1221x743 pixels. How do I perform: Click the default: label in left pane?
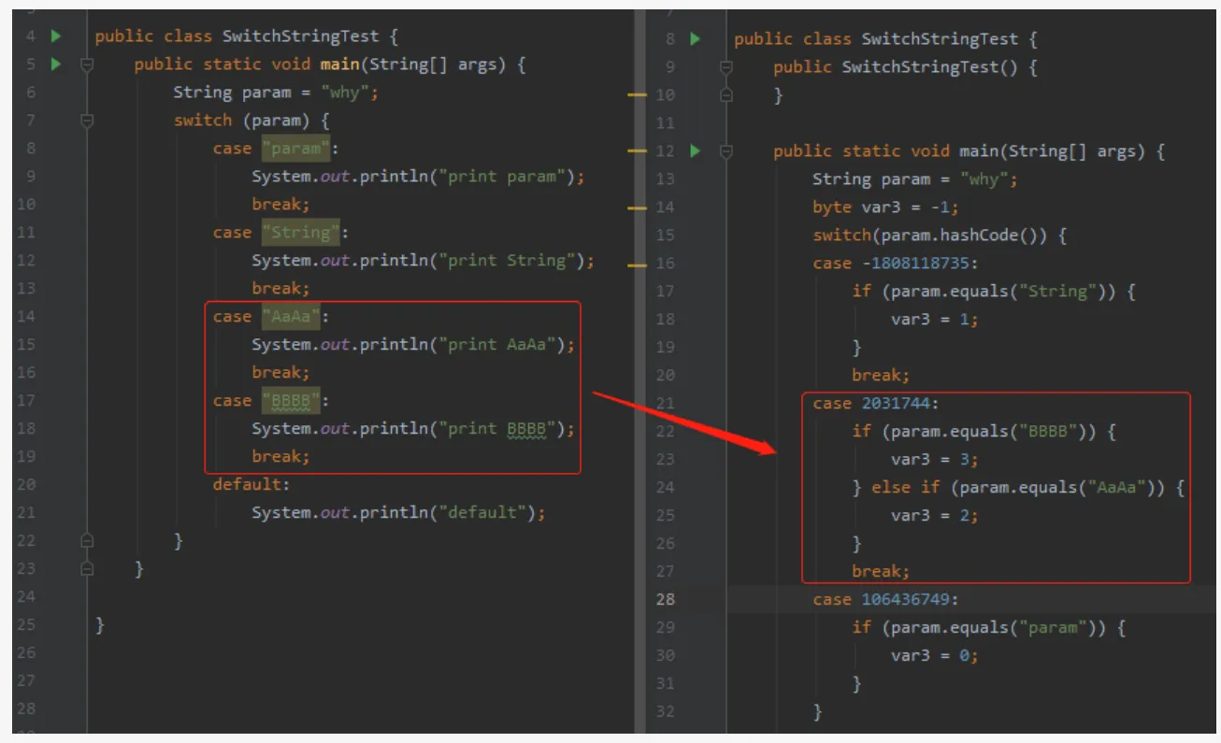click(251, 484)
